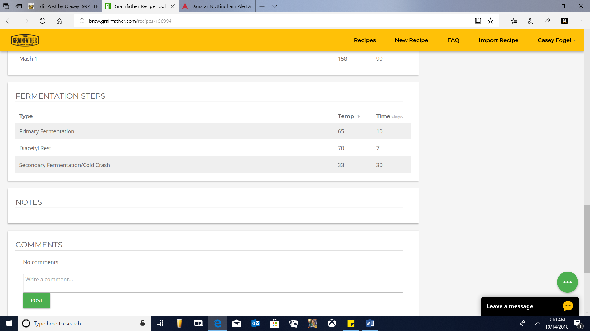The height and width of the screenshot is (331, 590).
Task: Click the scrollbar down arrow
Action: (587, 313)
